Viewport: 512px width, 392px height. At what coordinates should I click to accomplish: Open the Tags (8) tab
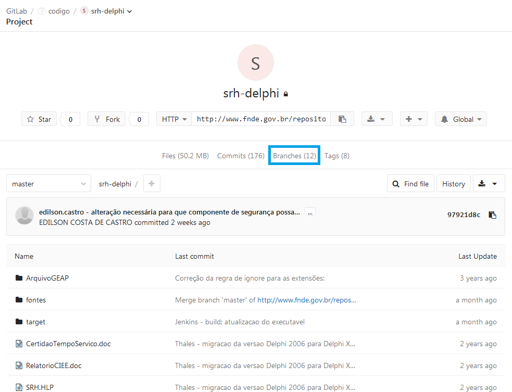336,156
